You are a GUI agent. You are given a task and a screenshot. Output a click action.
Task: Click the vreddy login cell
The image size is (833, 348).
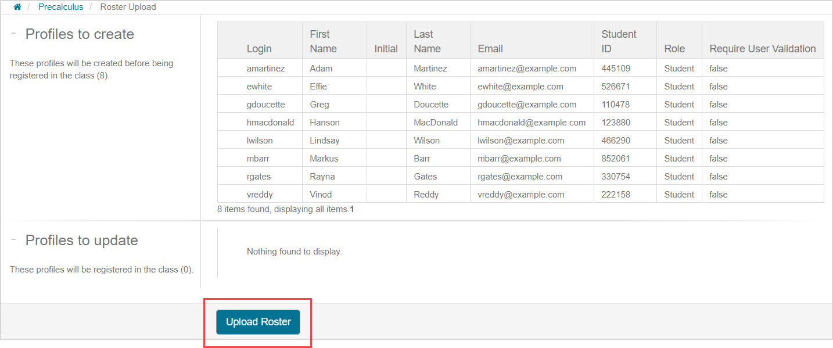click(x=260, y=195)
